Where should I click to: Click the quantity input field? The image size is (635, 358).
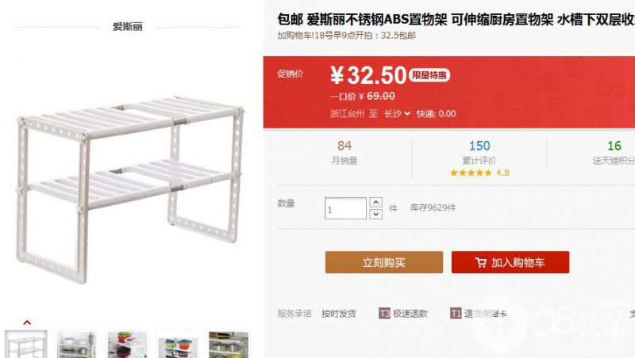345,208
